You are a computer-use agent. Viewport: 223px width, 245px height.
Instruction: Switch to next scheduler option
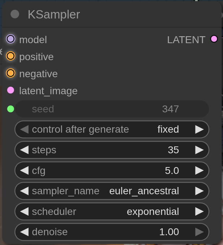(199, 212)
